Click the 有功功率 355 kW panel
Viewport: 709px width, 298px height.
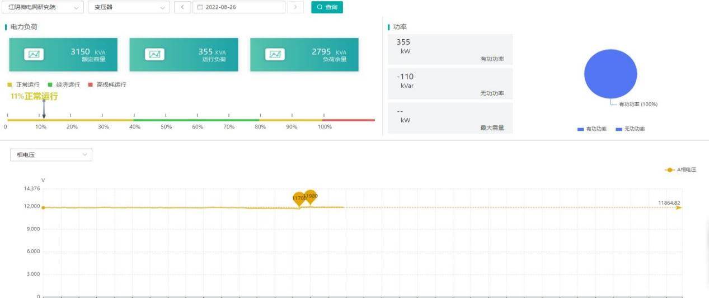[450, 49]
